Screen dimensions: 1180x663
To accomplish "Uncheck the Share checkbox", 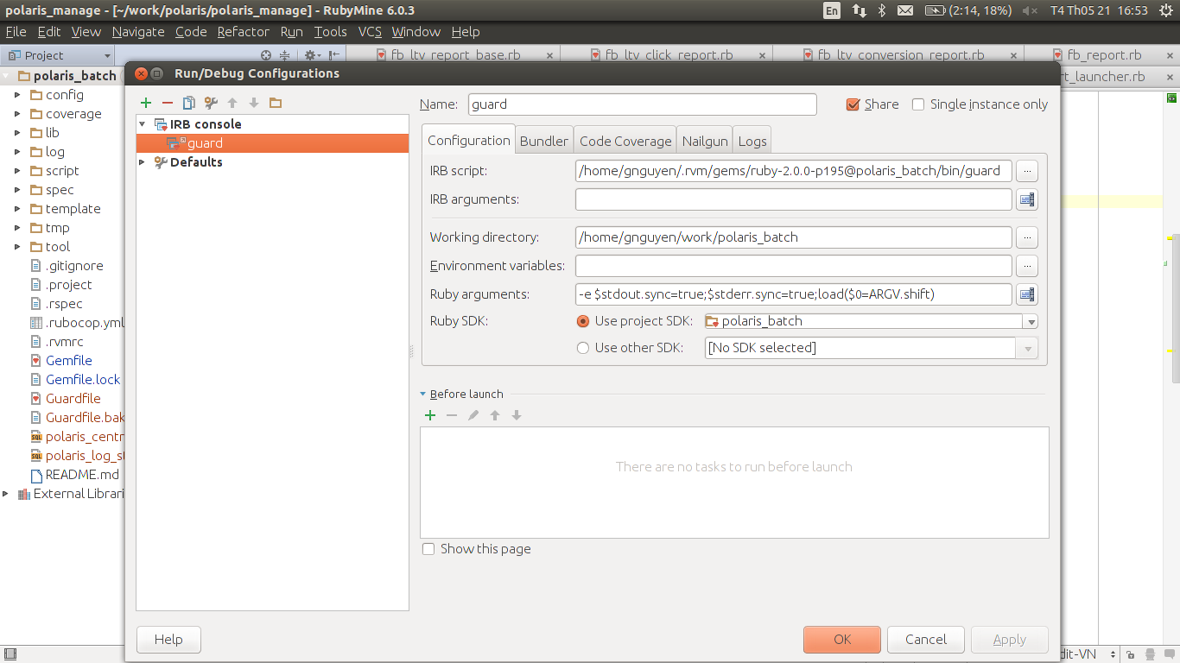I will tap(853, 104).
